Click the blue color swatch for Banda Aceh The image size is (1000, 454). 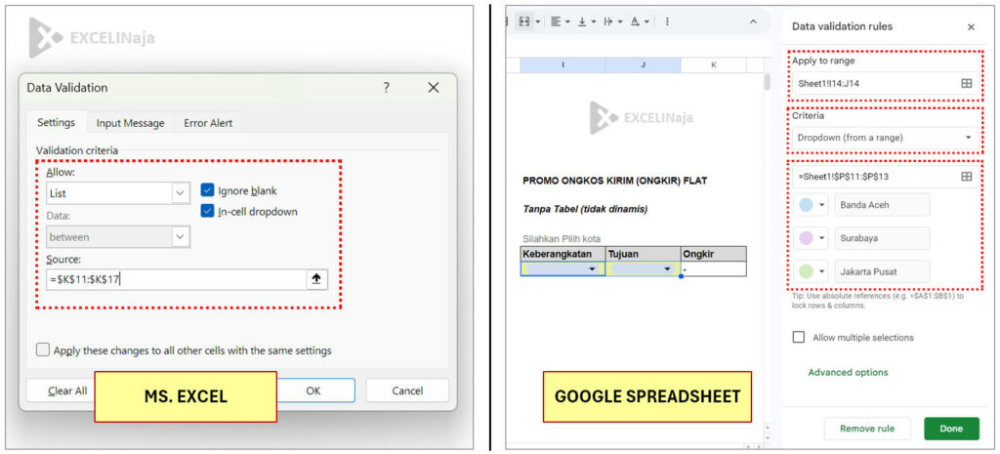click(807, 205)
